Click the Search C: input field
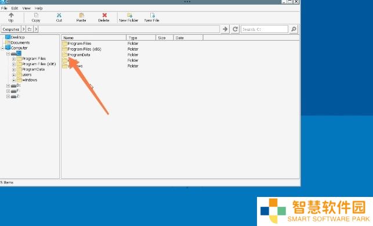The width and height of the screenshot is (373, 226). pos(265,29)
